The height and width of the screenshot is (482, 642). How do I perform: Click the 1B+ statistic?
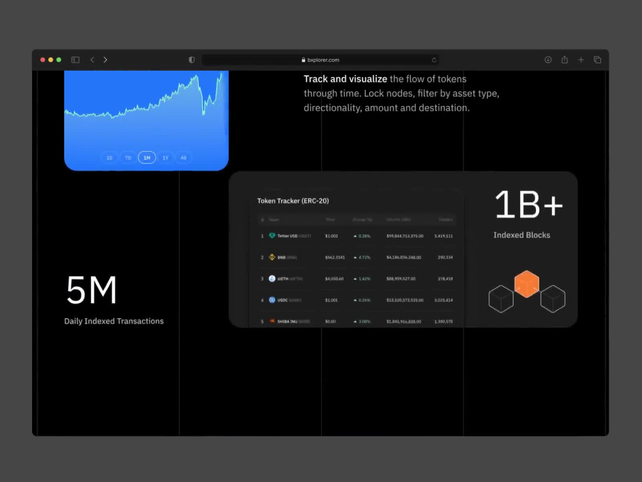click(528, 204)
